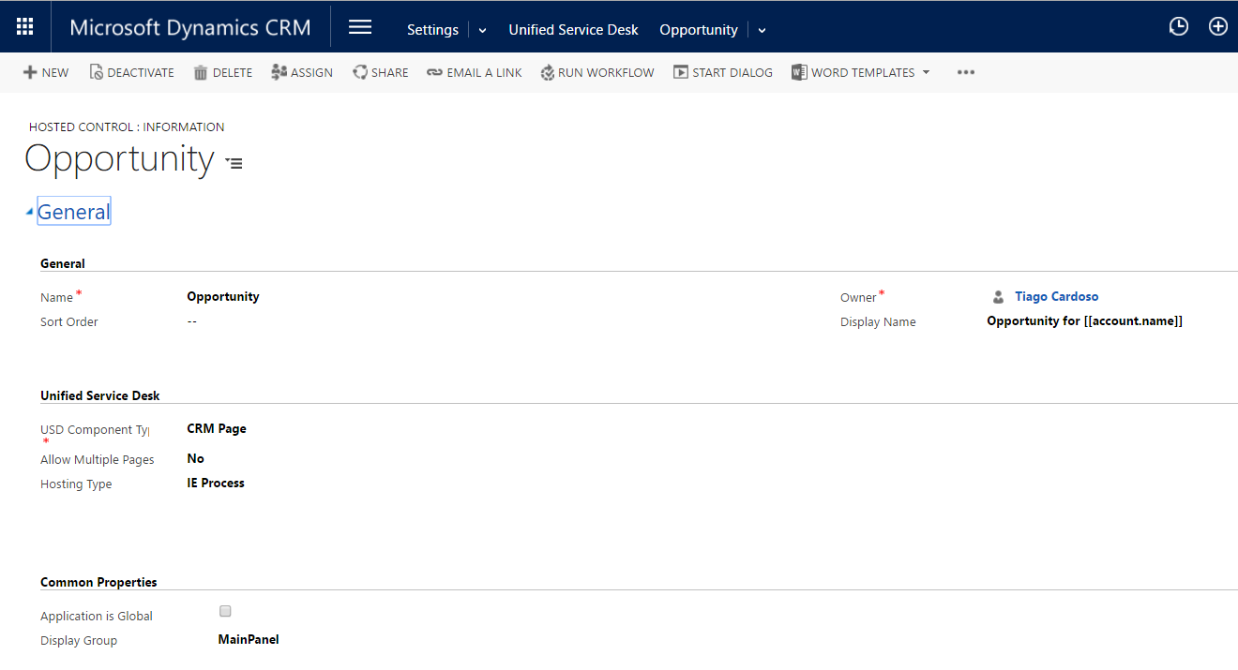
Task: Open the Opportunity breadcrumb dropdown arrow
Action: pyautogui.click(x=762, y=30)
